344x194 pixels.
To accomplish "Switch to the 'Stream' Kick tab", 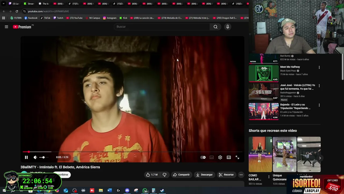I will pos(29,4).
